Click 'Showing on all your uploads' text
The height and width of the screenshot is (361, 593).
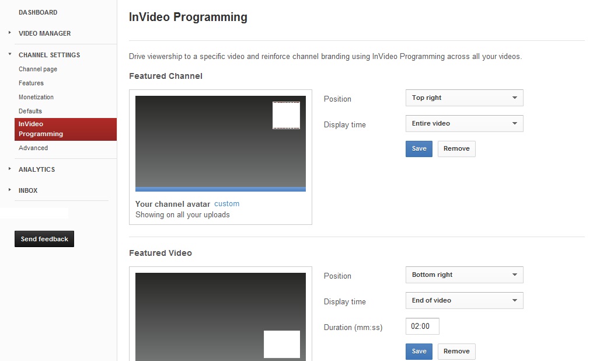tap(182, 214)
